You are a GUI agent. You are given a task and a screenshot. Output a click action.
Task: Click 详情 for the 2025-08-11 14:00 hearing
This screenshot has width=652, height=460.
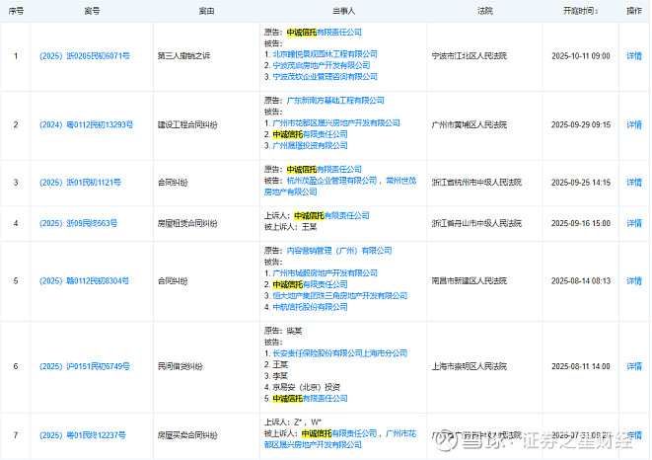coord(634,366)
